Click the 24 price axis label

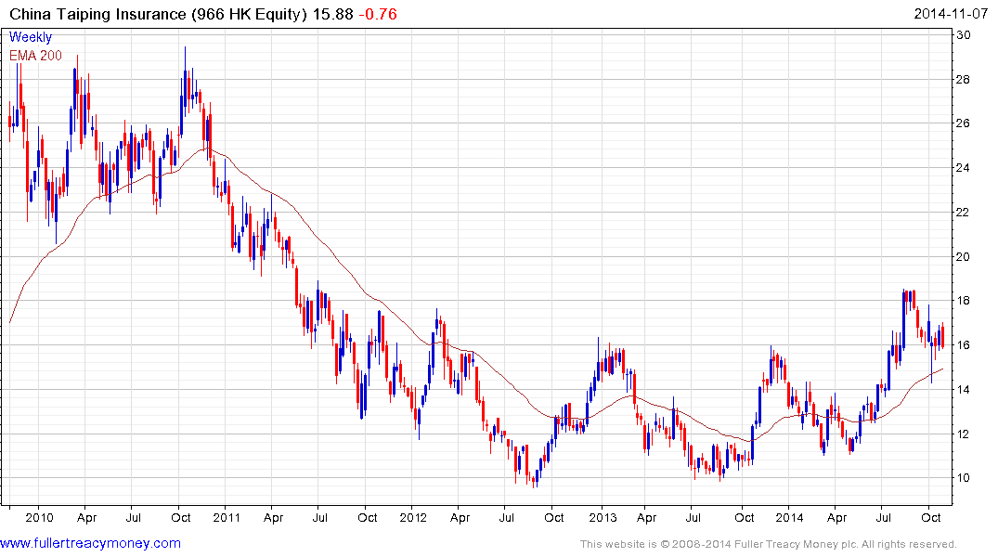tap(964, 168)
